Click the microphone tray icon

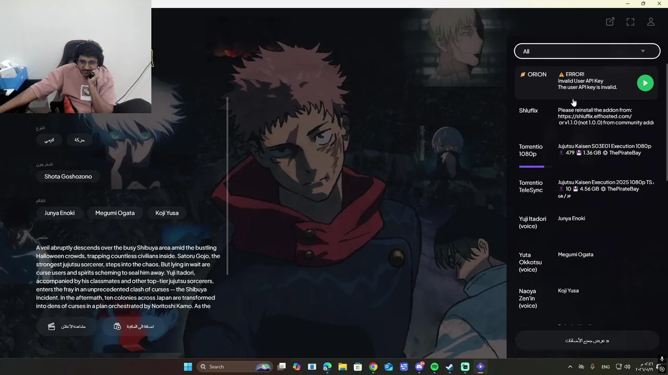pos(593,367)
